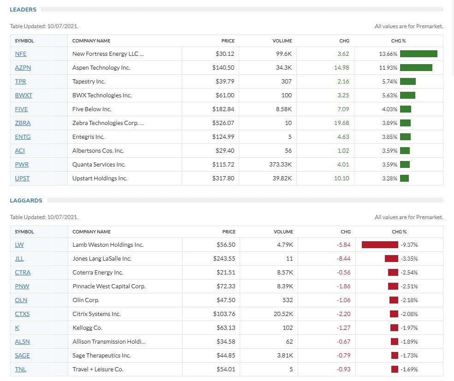Click the red bar beside -9.37%
The height and width of the screenshot is (381, 454).
point(380,245)
